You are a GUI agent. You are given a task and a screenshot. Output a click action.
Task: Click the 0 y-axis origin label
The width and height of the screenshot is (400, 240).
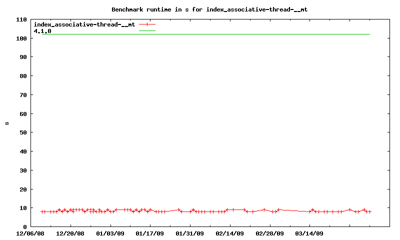coord(24,227)
